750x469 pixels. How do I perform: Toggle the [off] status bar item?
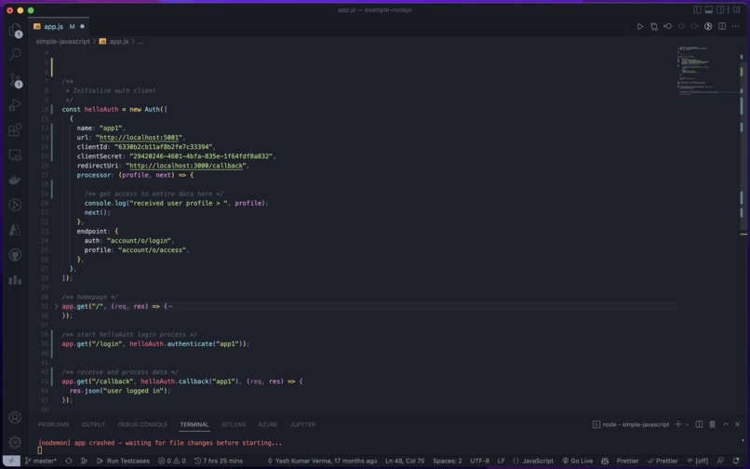tap(698, 461)
